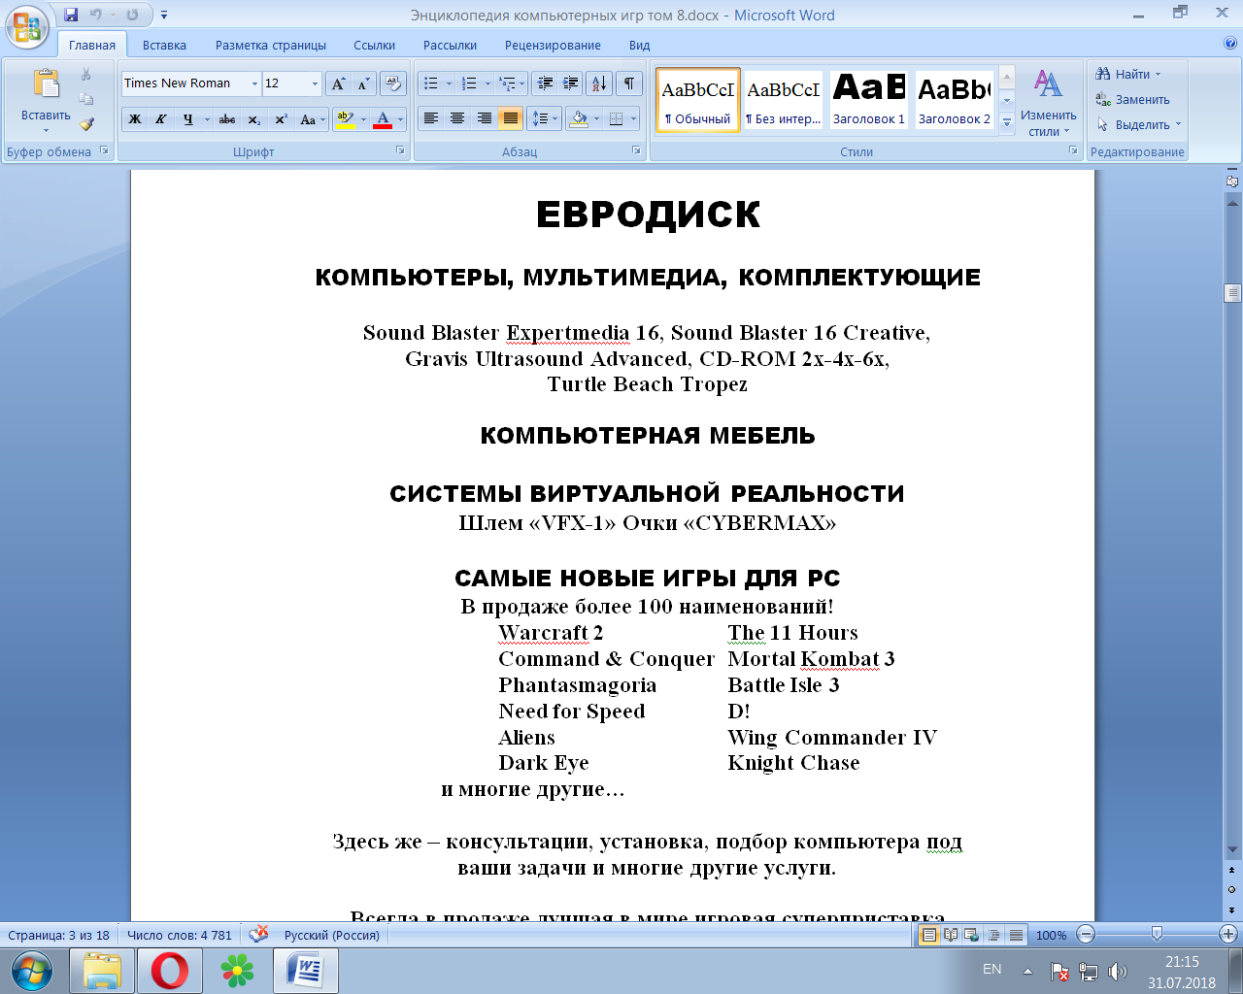Screen dimensions: 1243x994
Task: Click the Заменить replace button
Action: tap(1132, 99)
